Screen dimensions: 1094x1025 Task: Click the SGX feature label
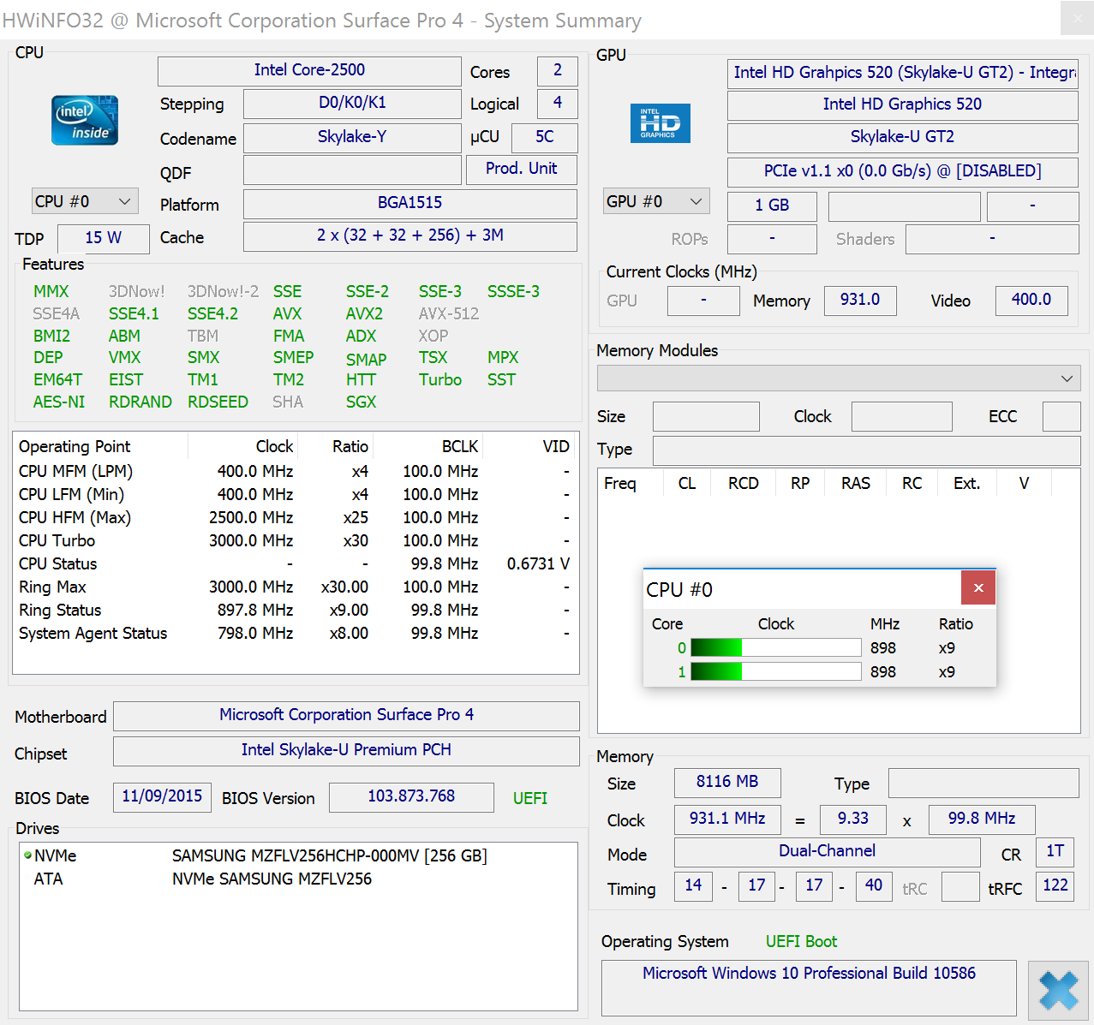coord(361,402)
